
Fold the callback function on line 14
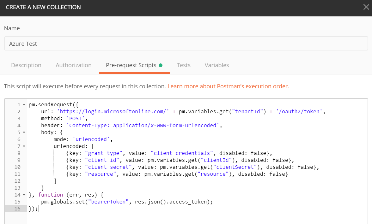click(x=24, y=195)
